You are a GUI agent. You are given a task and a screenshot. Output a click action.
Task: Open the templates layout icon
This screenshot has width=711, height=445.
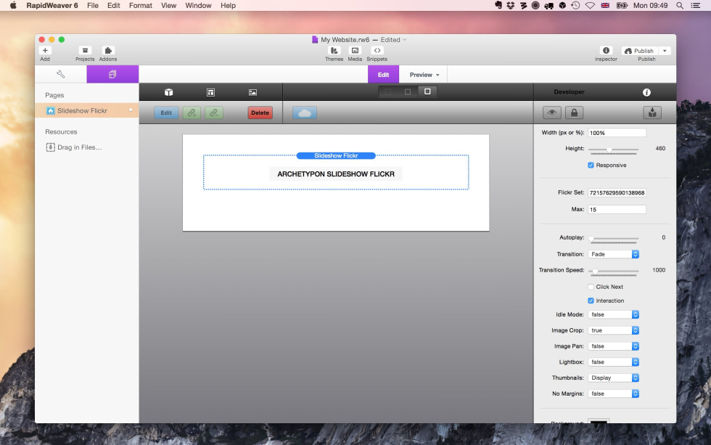coord(210,92)
